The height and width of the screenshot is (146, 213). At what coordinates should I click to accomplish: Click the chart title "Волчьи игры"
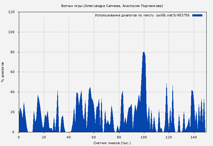click(72, 6)
